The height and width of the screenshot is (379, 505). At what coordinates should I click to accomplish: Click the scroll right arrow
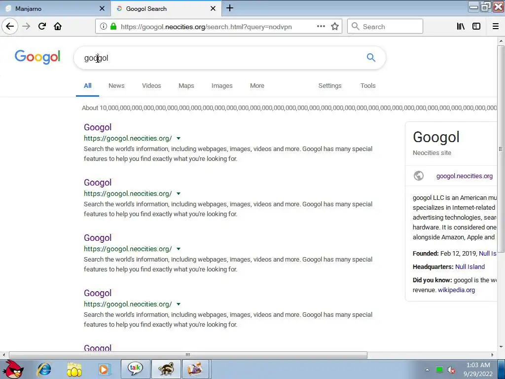point(492,355)
